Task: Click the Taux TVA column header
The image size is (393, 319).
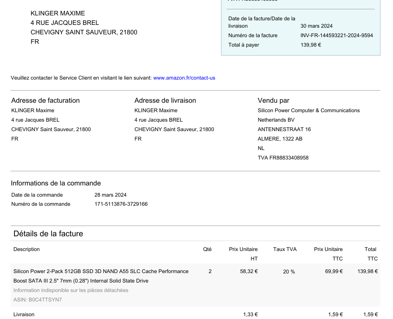Action: (x=285, y=249)
